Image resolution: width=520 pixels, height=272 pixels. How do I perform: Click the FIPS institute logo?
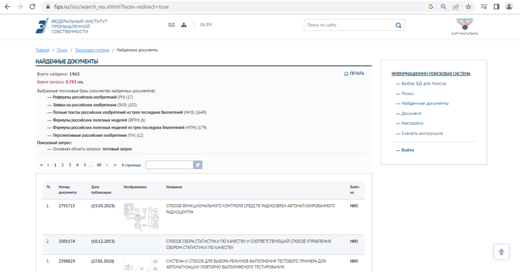point(42,25)
